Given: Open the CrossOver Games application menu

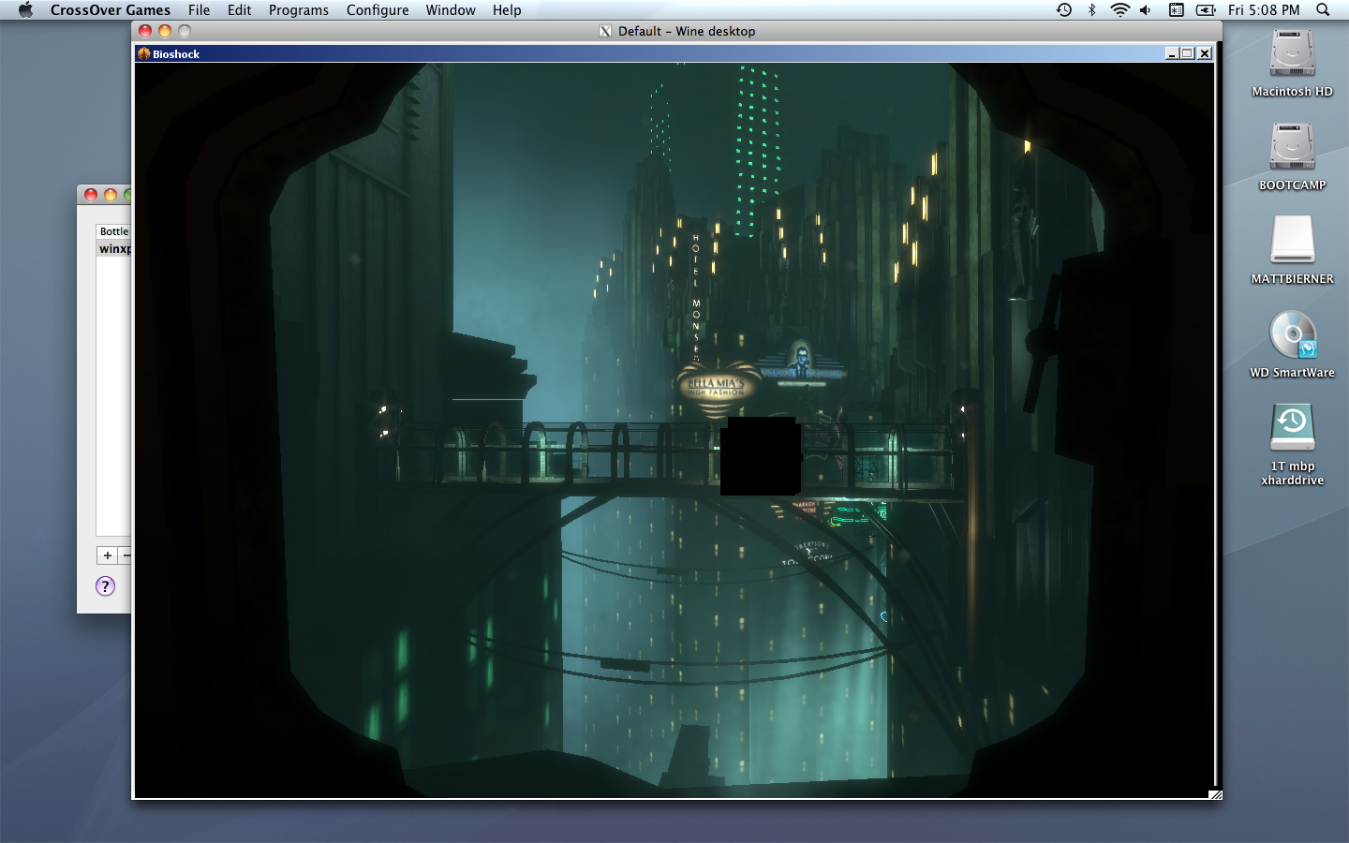Looking at the screenshot, I should [111, 10].
